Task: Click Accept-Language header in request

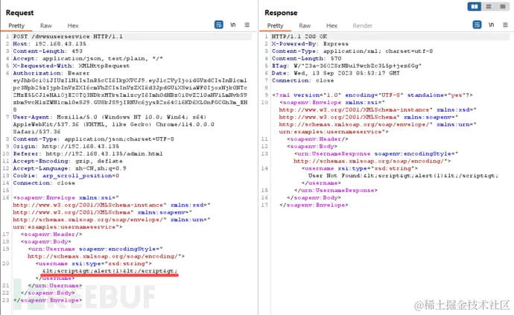Action: pyautogui.click(x=69, y=168)
